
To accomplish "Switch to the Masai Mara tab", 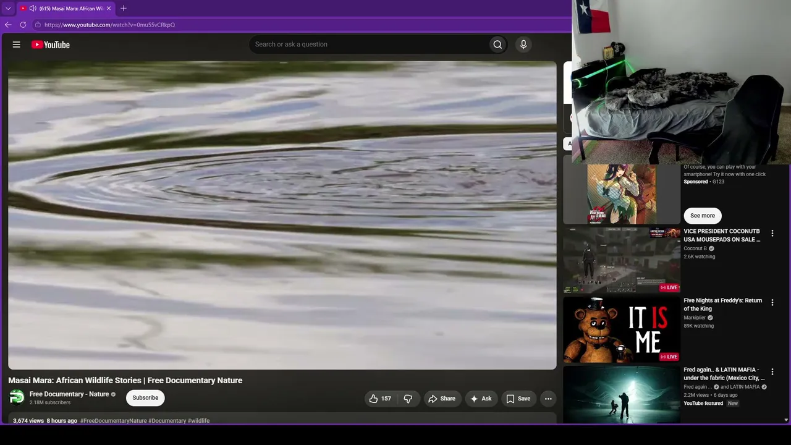I will tap(67, 9).
